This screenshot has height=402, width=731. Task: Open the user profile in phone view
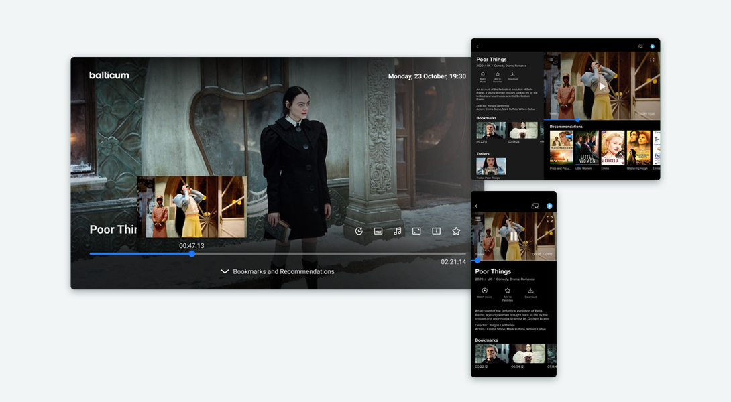click(x=549, y=206)
